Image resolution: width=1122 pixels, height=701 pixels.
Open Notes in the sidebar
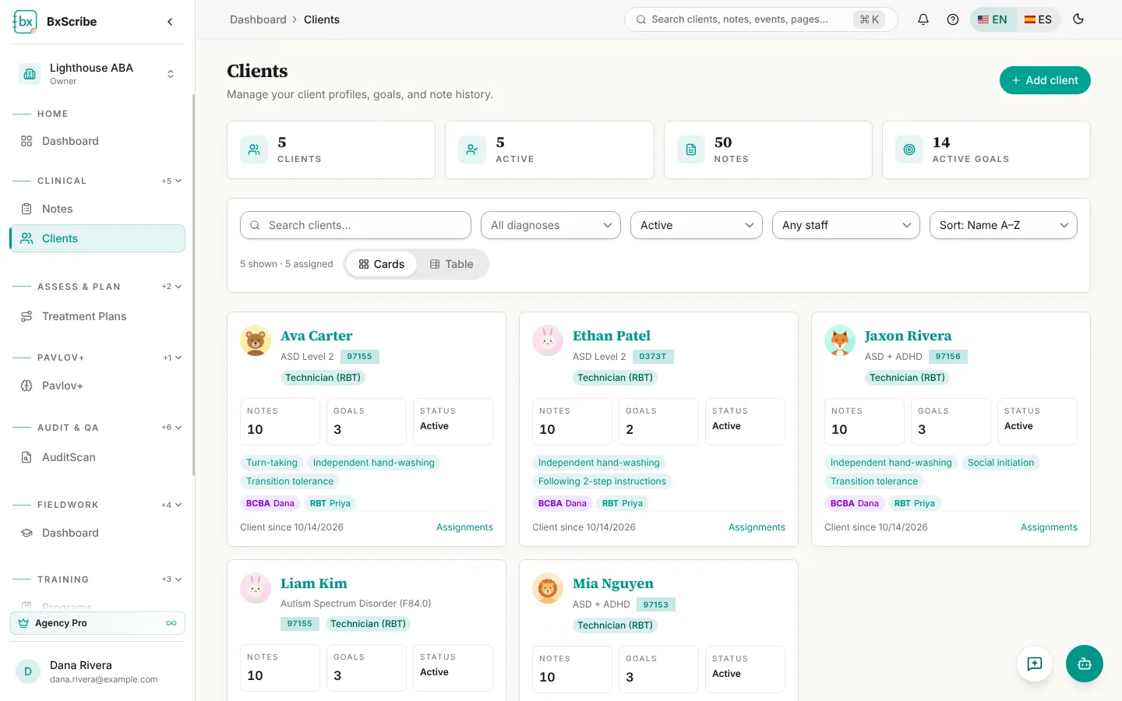97,209
